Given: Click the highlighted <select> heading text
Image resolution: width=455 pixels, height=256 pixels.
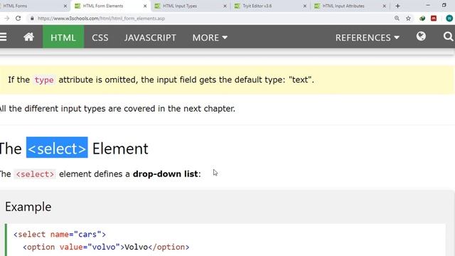Looking at the screenshot, I should tap(57, 148).
